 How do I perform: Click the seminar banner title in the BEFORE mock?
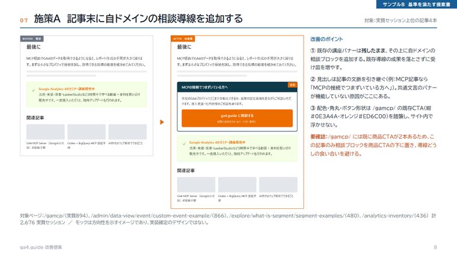click(x=67, y=89)
